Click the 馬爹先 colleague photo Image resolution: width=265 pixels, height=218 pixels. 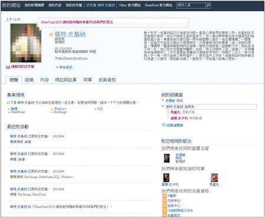pos(214,177)
